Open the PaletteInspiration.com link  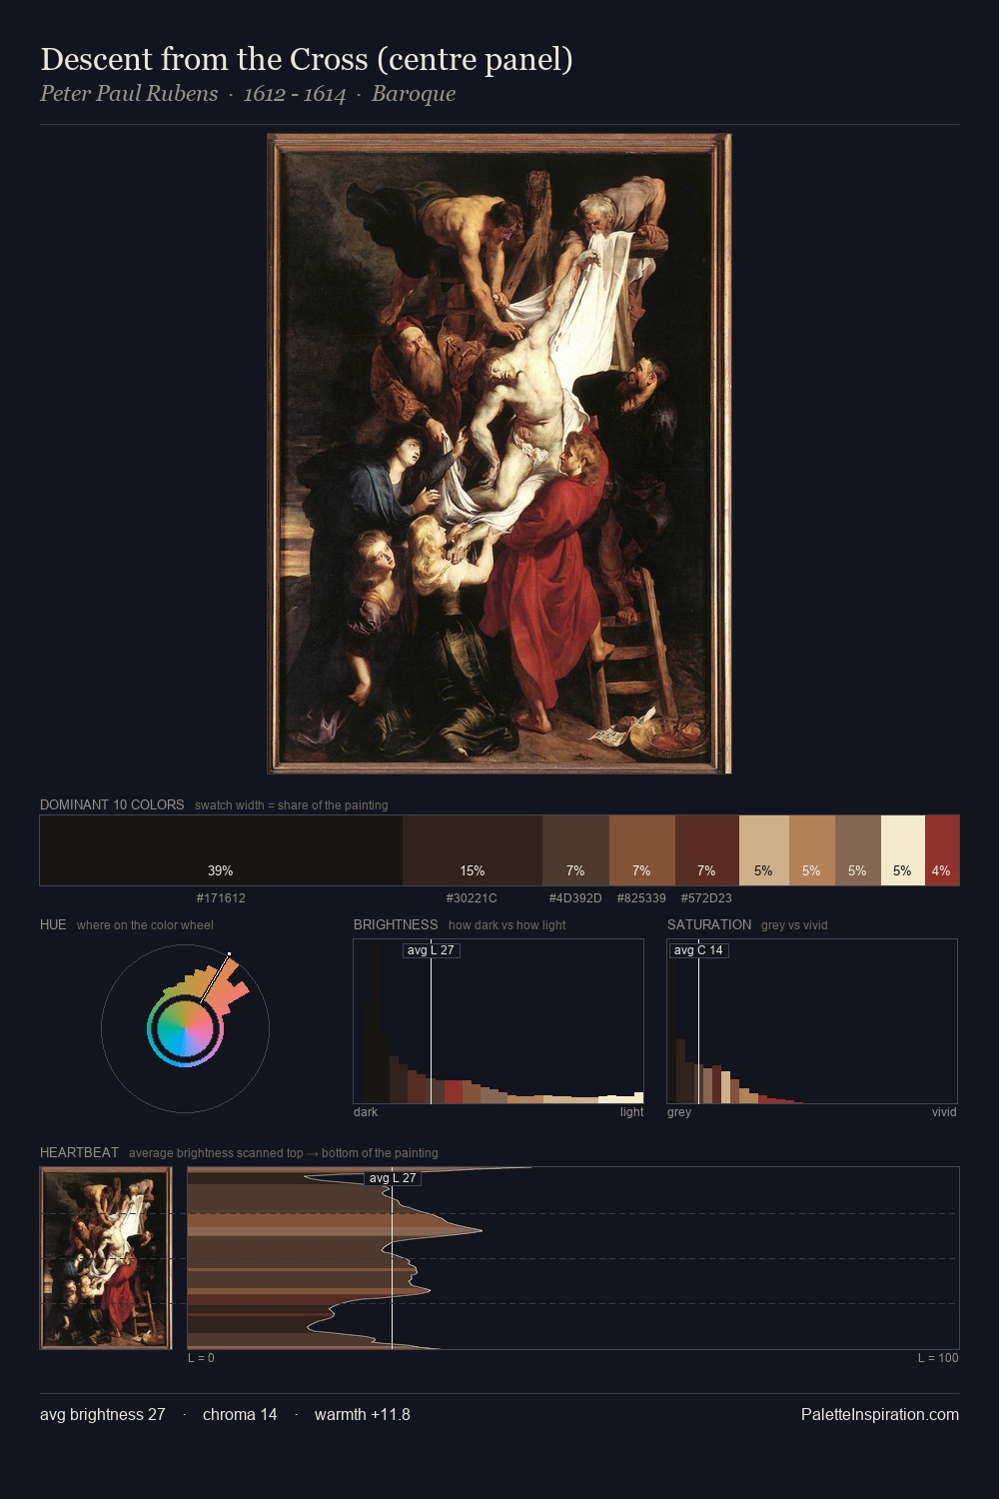click(880, 1414)
